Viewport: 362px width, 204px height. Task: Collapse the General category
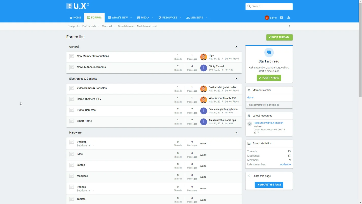coord(236,47)
